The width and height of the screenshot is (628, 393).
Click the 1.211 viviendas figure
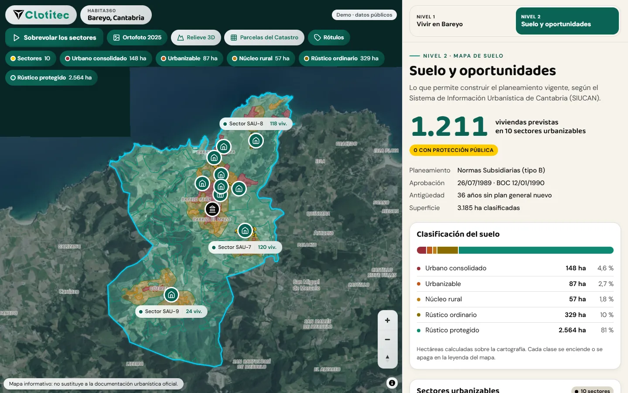tap(449, 127)
